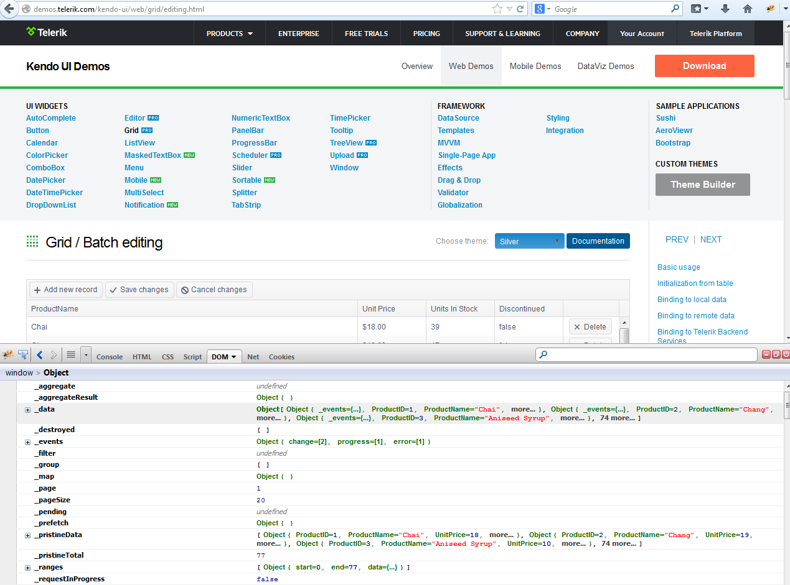Viewport: 790px width, 585px height.
Task: Click the Telerik logo
Action: (47, 32)
